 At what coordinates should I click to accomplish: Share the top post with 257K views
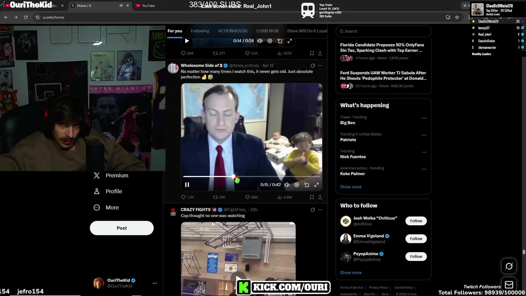pos(320,53)
